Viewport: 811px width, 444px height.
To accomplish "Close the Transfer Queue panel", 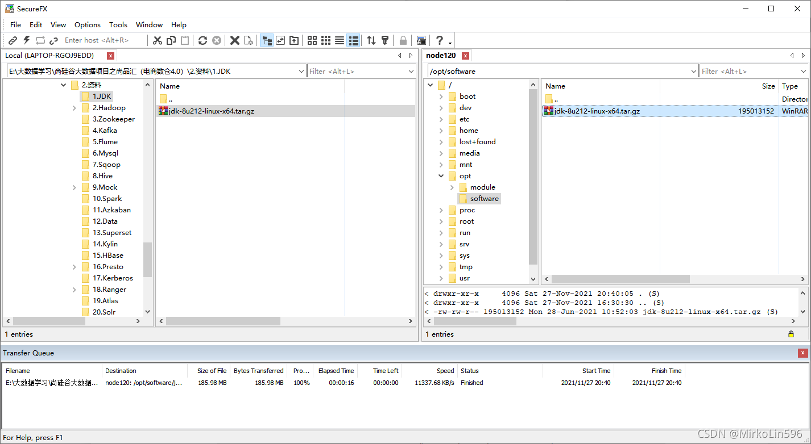I will pos(802,353).
